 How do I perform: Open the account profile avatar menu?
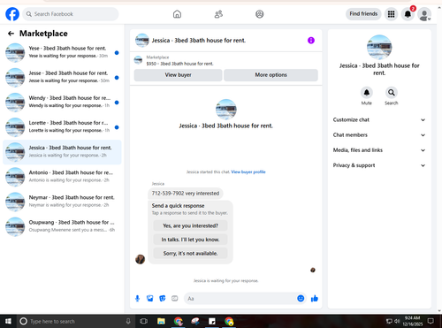point(424,14)
